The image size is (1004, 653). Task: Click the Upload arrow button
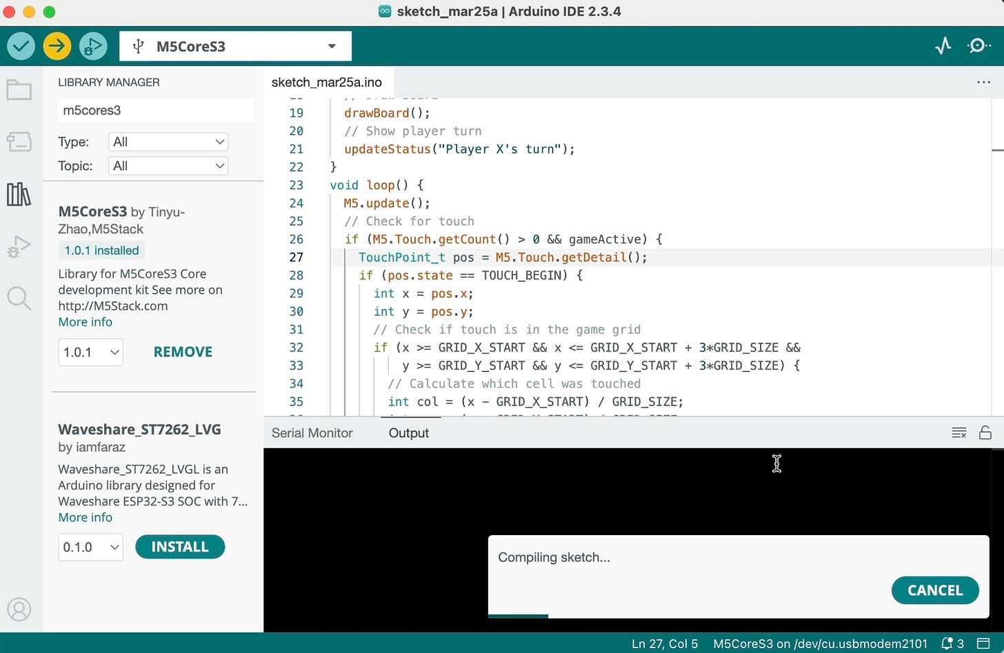pos(57,46)
